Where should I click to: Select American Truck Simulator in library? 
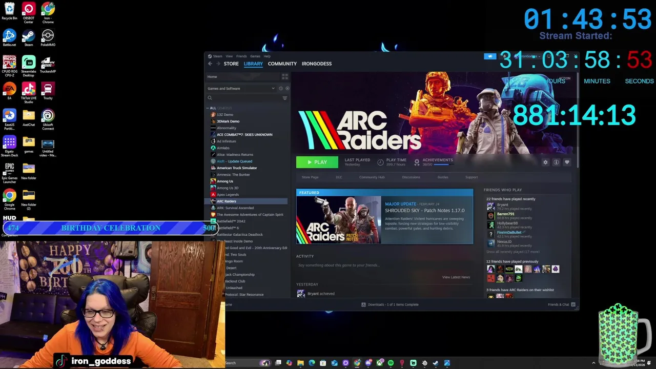pyautogui.click(x=237, y=168)
